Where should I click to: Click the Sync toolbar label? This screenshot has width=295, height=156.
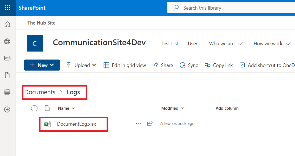coord(193,65)
